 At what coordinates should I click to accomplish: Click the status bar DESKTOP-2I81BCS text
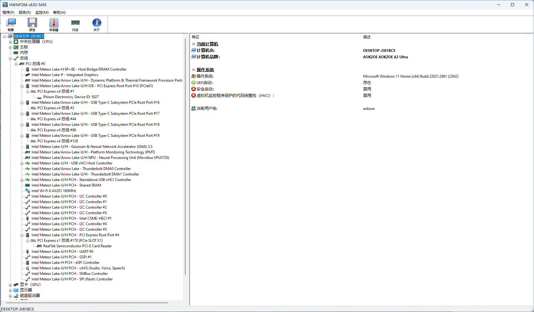pos(18,309)
